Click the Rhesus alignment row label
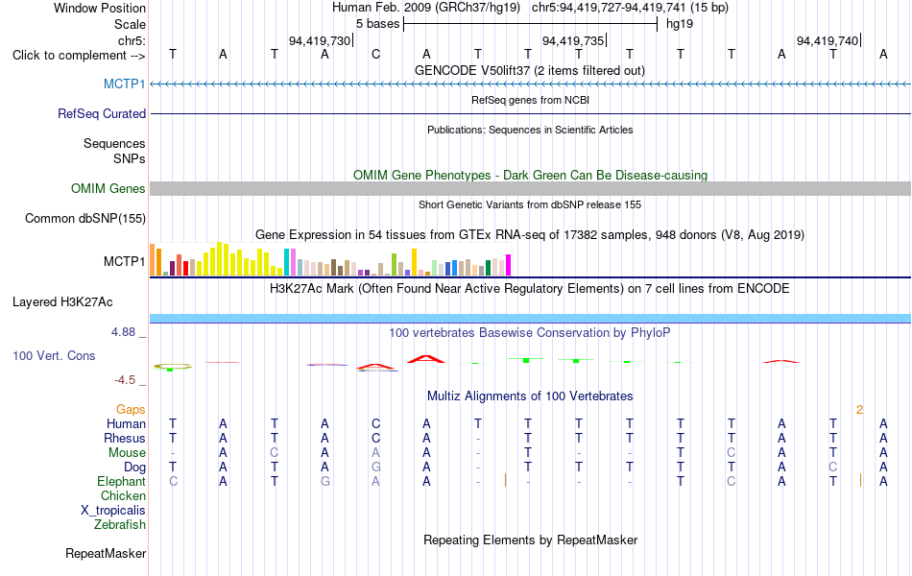Screen dimensions: 912x576 coord(125,438)
